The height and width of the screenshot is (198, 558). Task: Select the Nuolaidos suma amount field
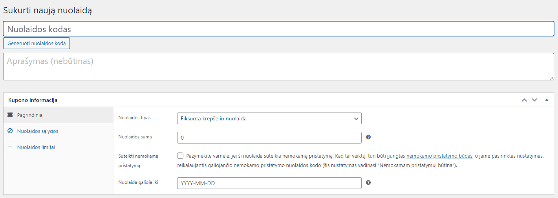pyautogui.click(x=269, y=138)
